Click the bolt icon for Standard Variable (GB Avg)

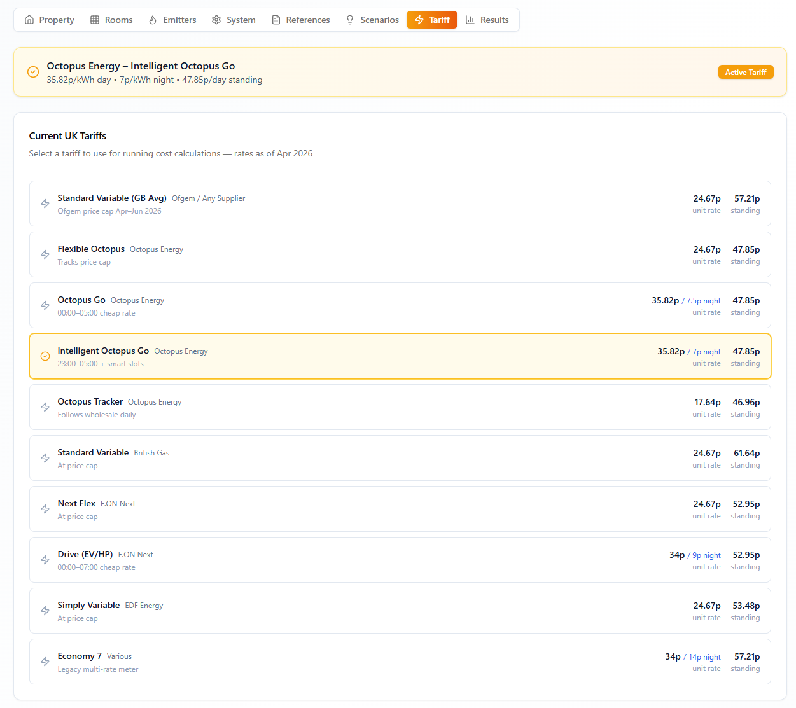(45, 204)
